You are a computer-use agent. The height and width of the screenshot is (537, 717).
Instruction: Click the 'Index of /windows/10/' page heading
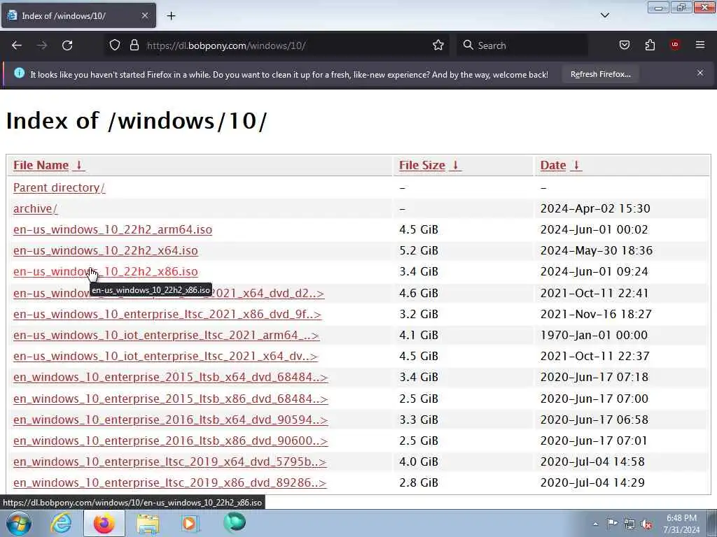tap(137, 121)
